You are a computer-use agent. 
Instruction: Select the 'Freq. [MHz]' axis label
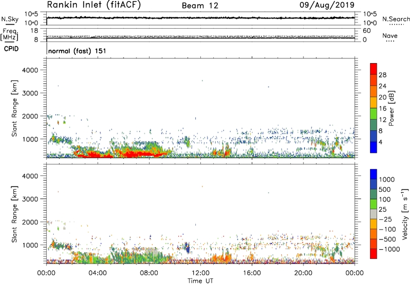[9, 34]
